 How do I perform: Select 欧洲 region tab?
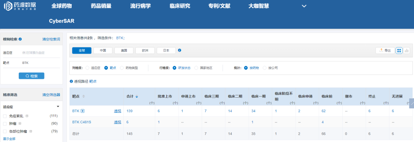click(145, 50)
